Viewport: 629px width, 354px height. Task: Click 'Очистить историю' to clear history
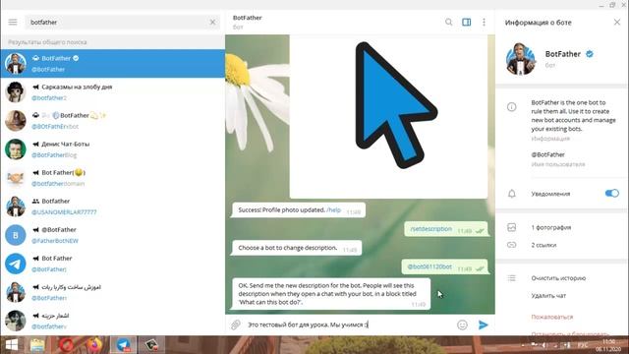[558, 277]
